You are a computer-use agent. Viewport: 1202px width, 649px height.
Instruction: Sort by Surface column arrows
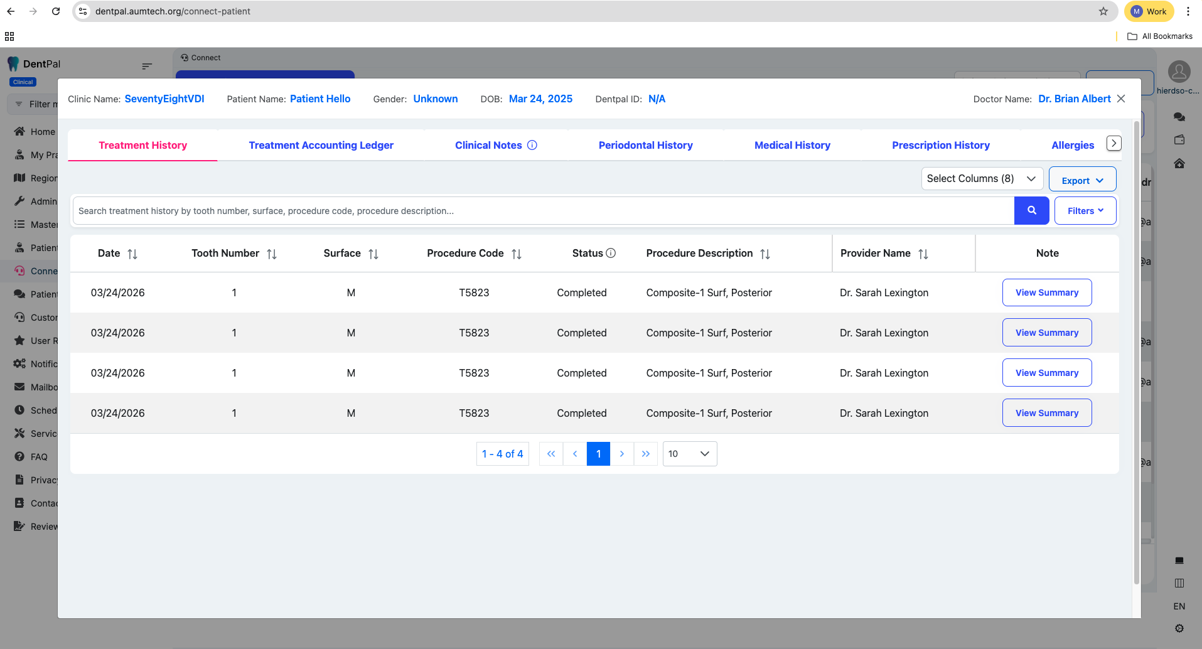click(373, 254)
